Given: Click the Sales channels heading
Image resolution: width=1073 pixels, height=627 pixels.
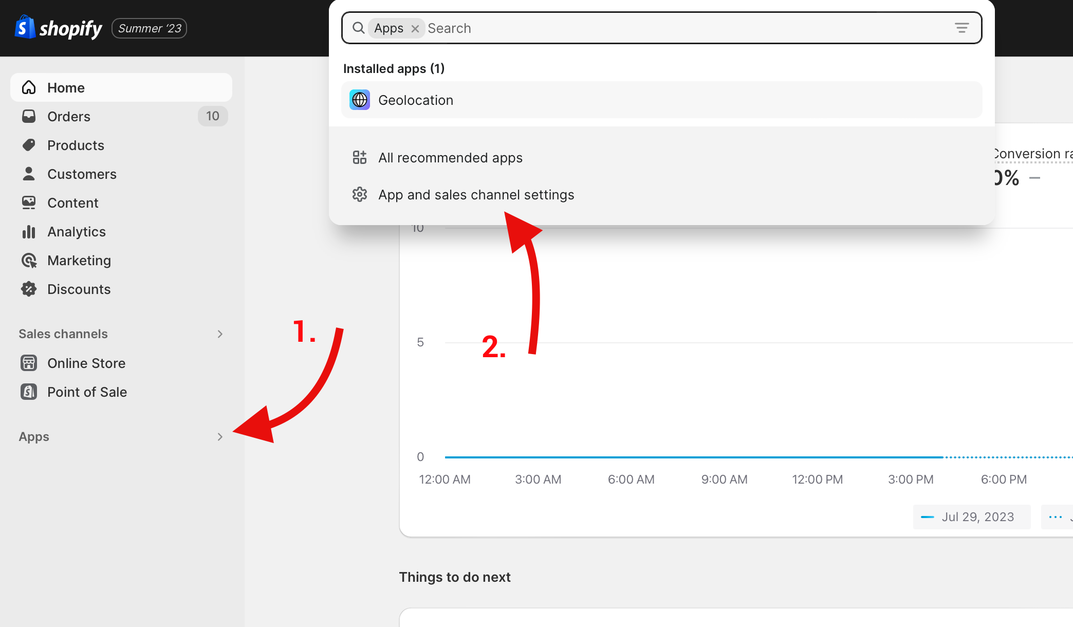Looking at the screenshot, I should 63,334.
